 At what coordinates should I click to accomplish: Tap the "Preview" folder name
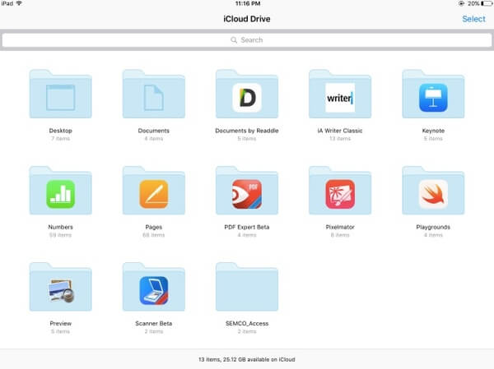(x=60, y=323)
